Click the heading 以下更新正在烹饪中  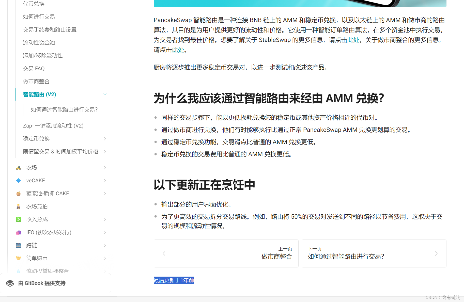[x=204, y=185]
